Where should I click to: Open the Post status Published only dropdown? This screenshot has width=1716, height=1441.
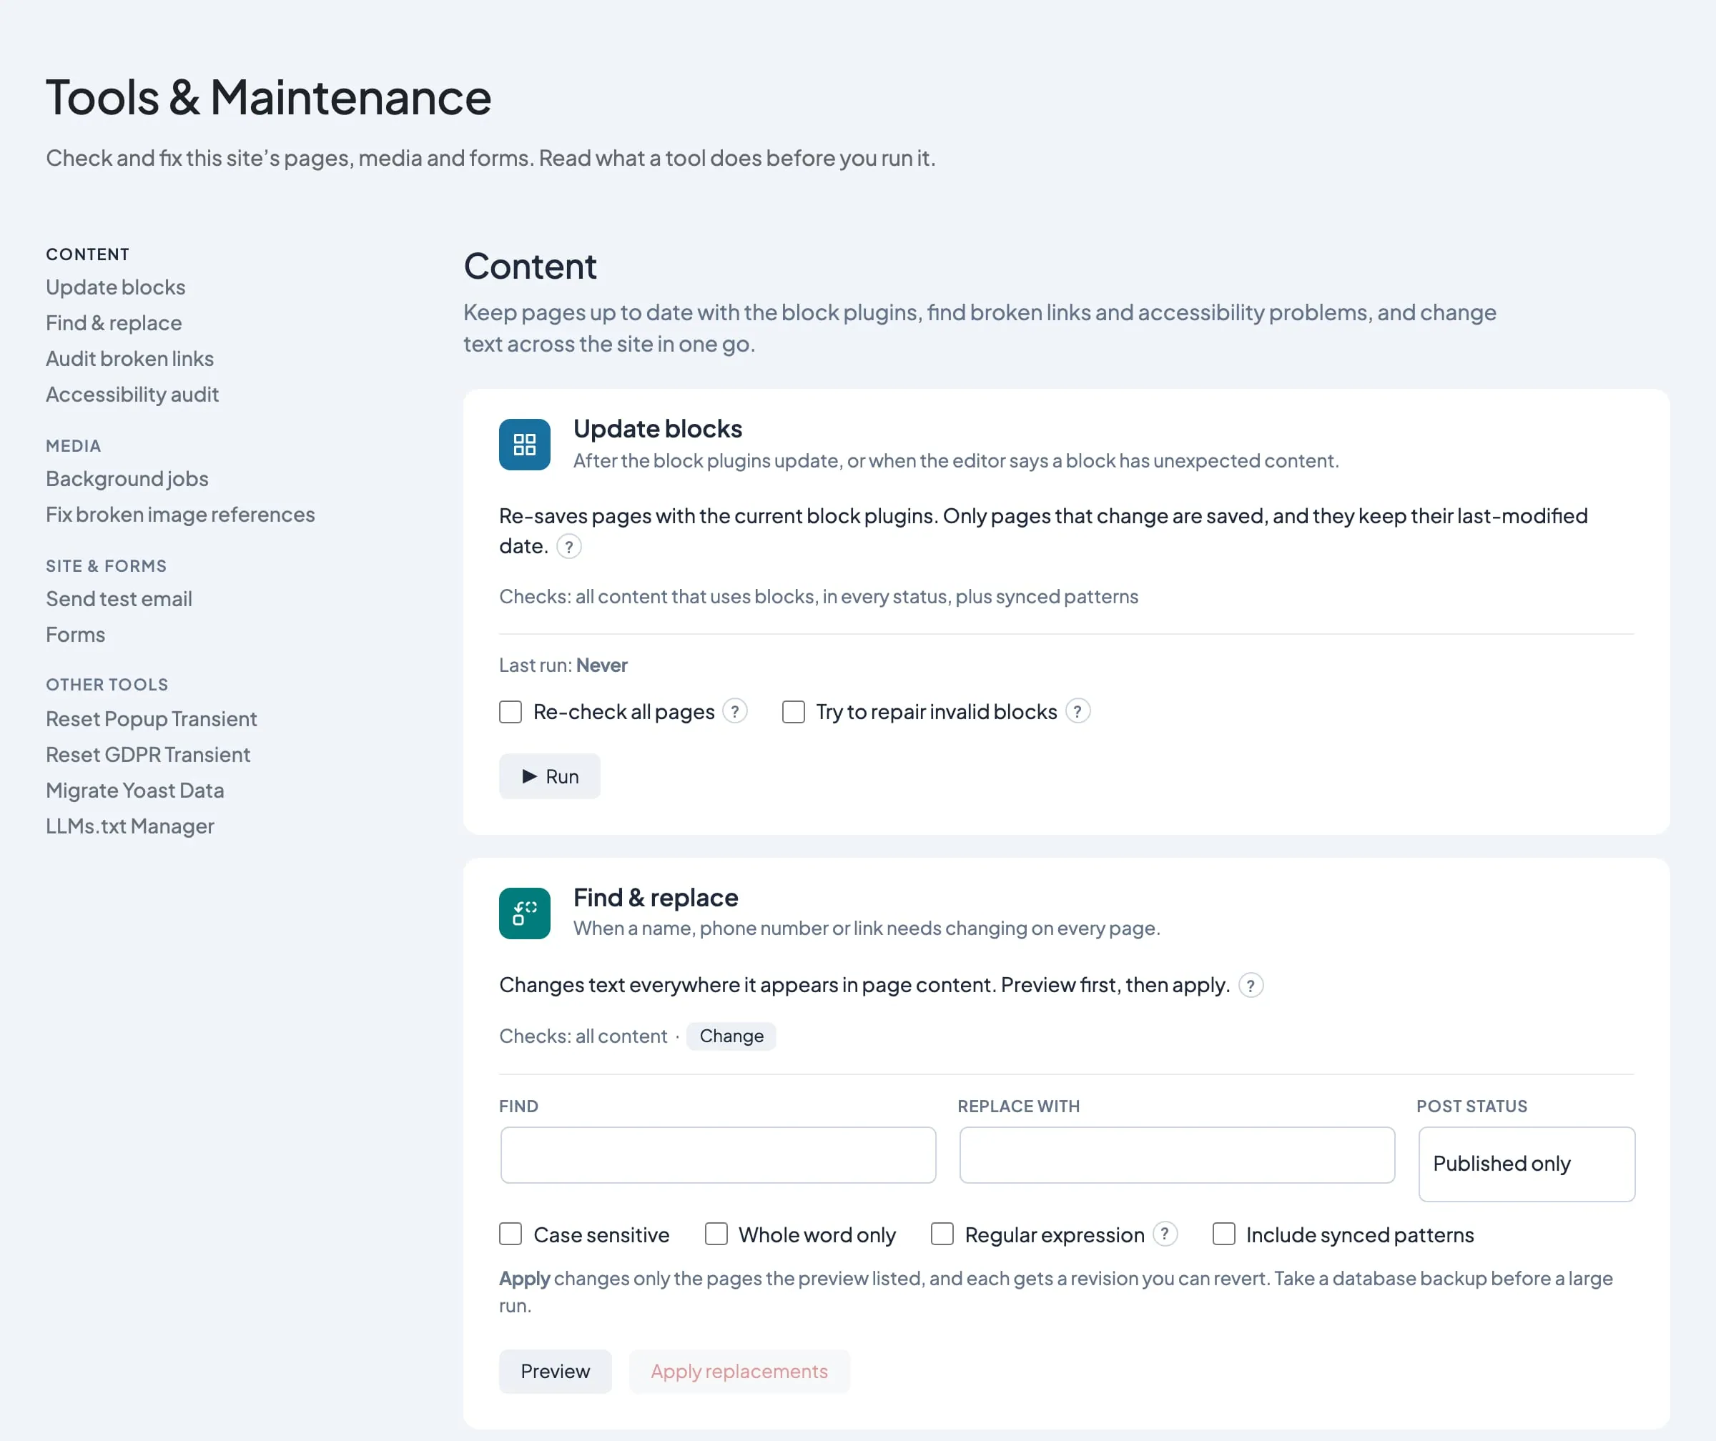(1527, 1164)
